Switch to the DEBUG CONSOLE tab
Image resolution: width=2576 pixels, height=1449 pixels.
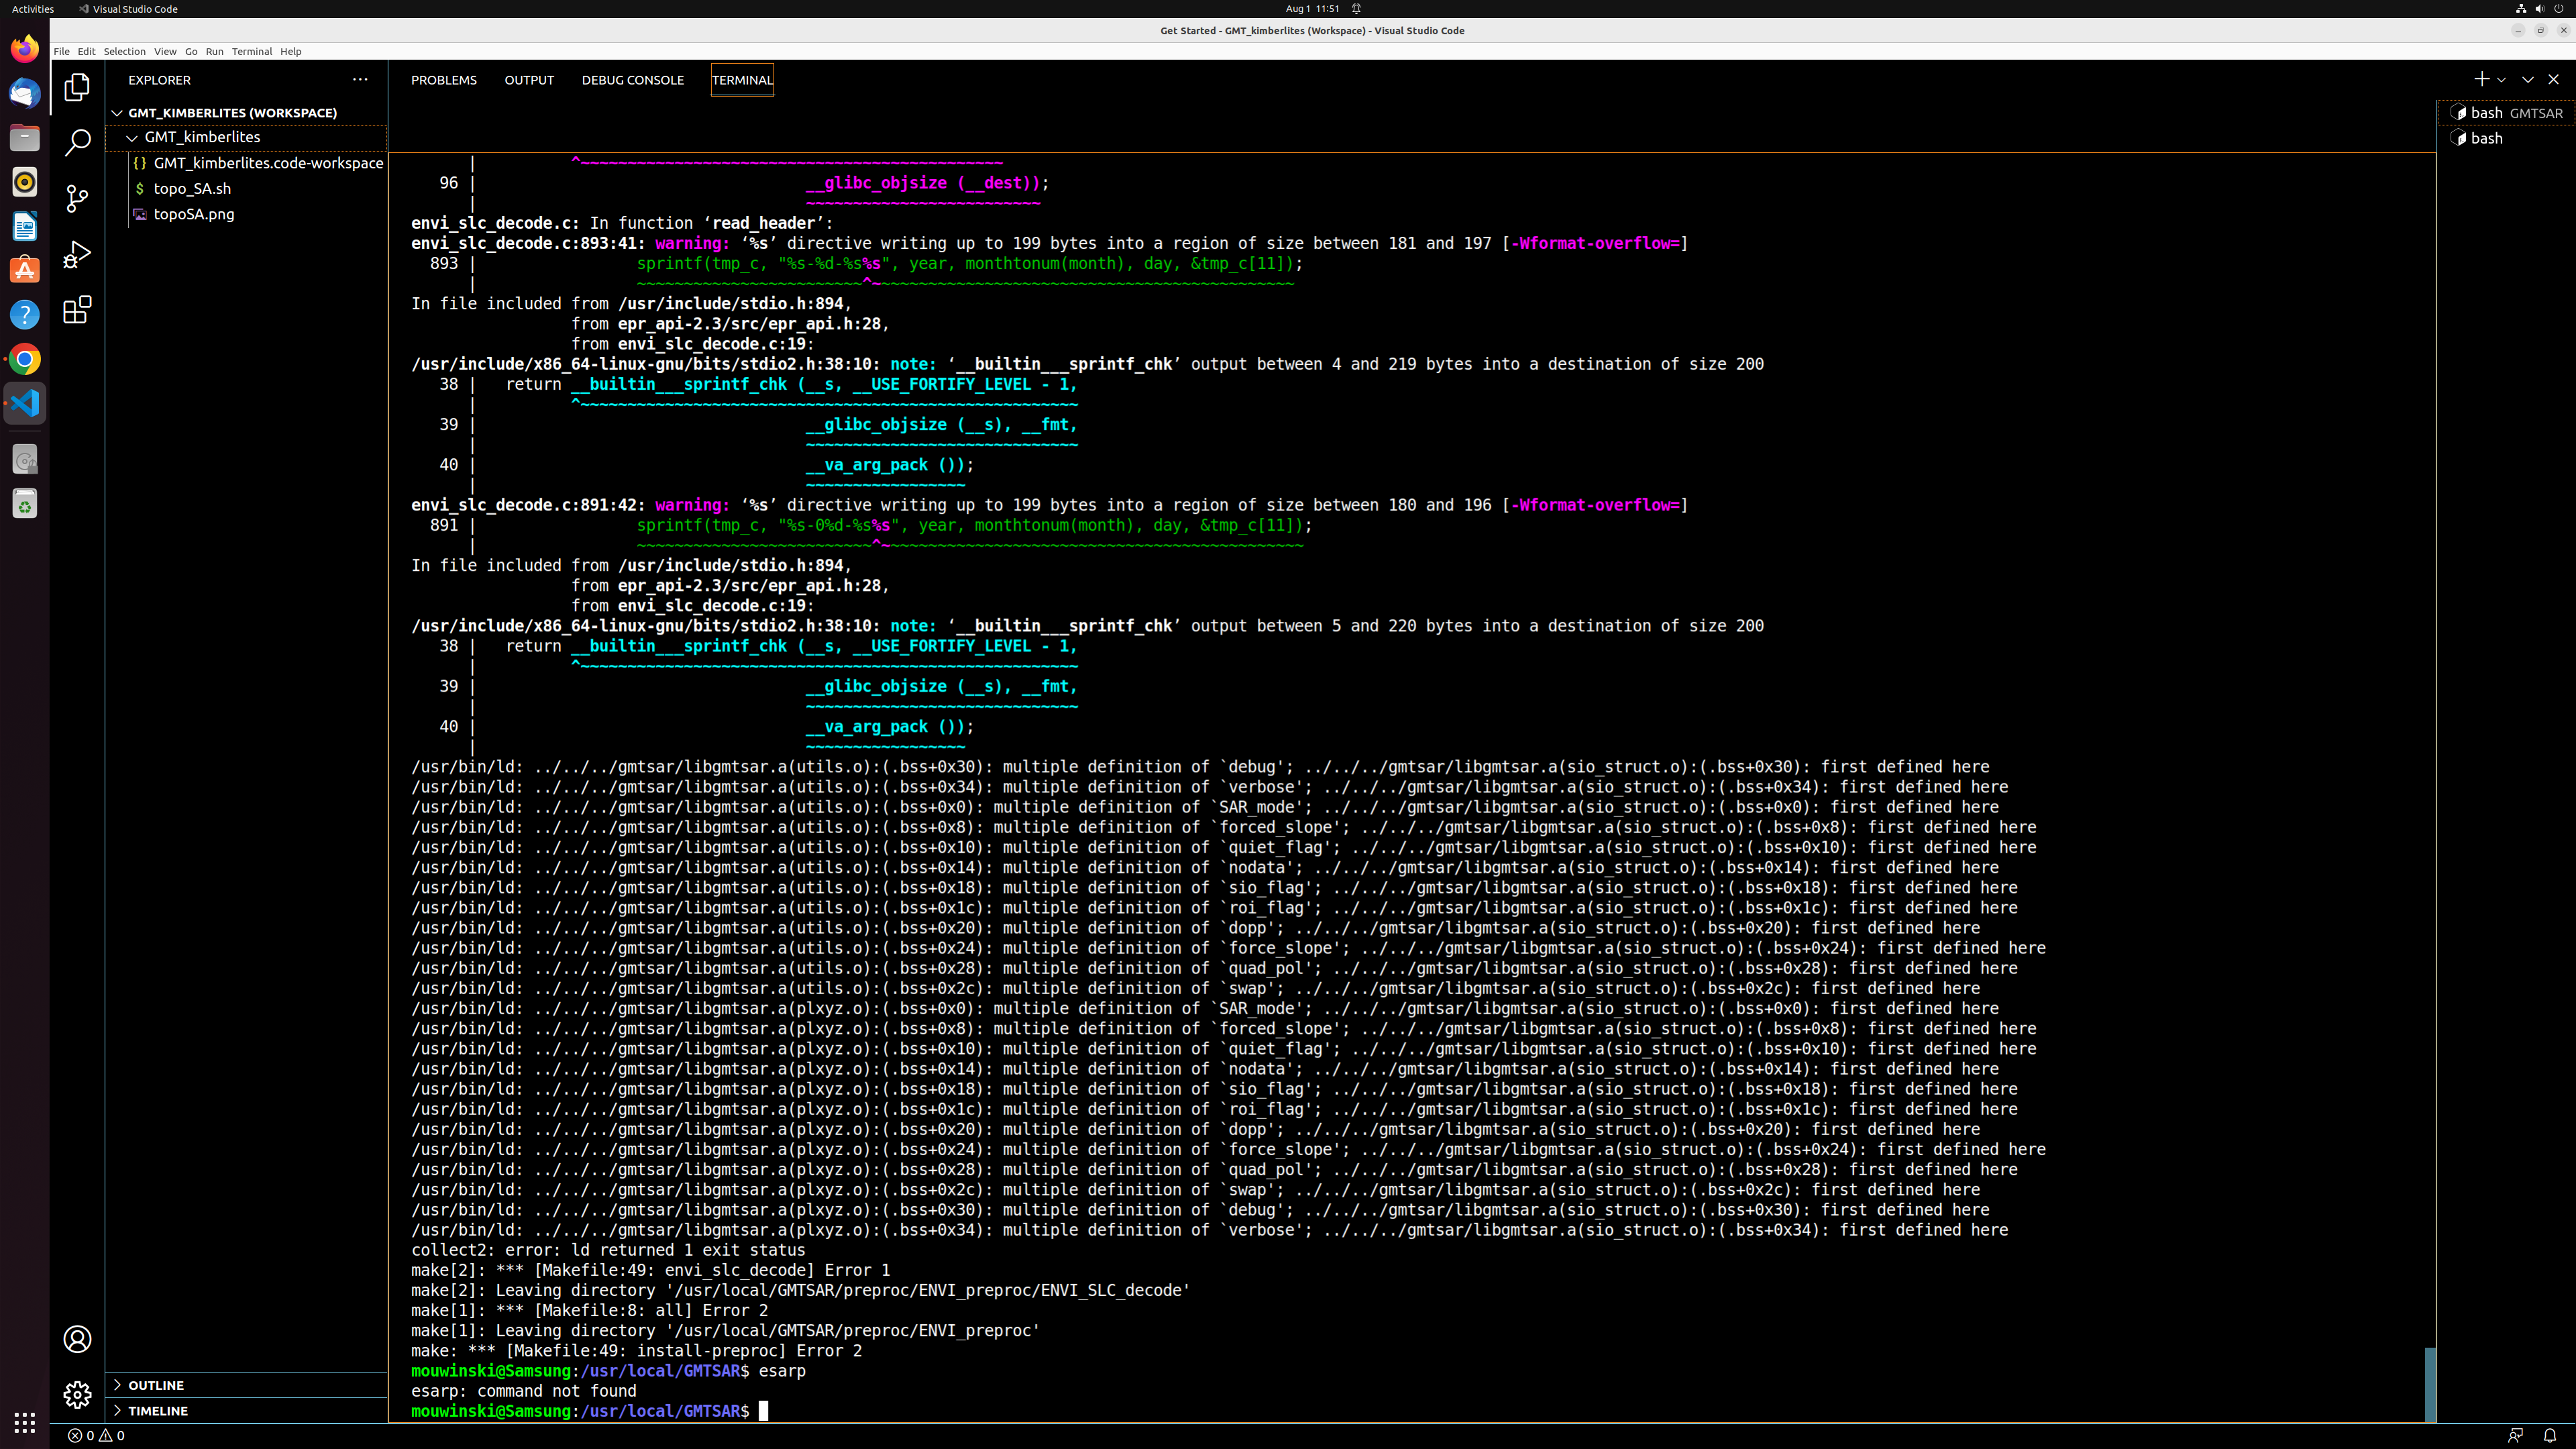632,80
